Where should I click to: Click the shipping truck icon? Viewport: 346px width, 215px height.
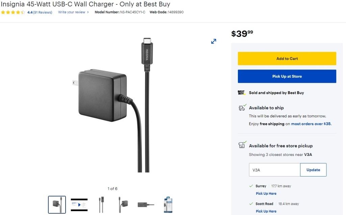[x=242, y=108]
